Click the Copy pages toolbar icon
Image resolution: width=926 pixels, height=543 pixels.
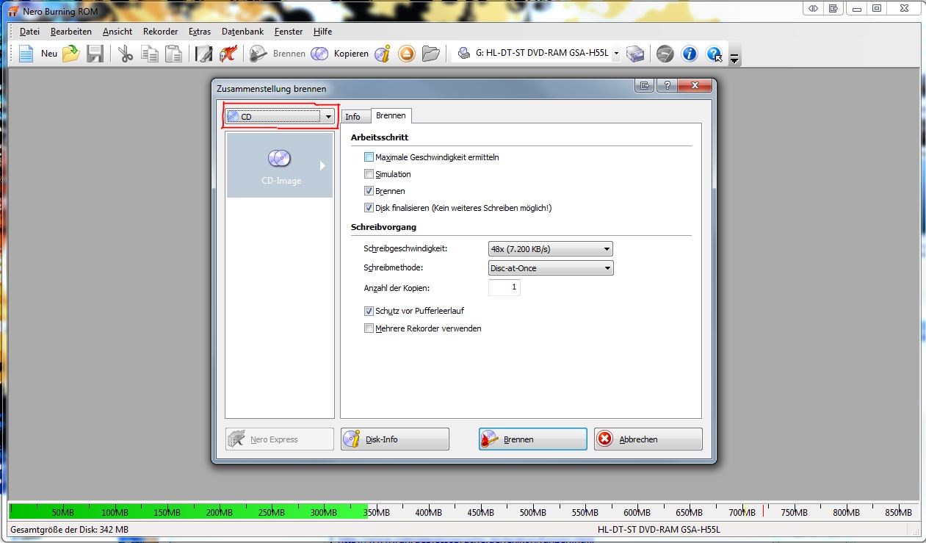(x=150, y=54)
